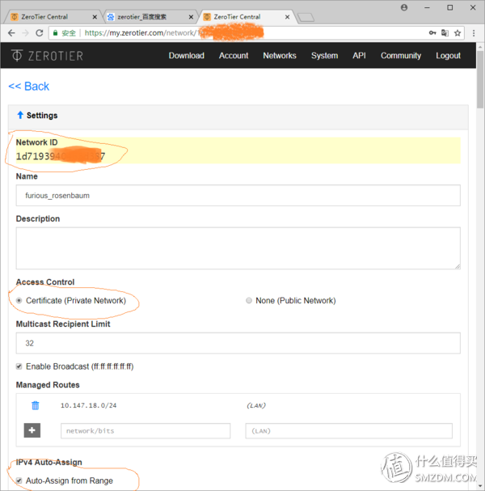Open the API menu item
This screenshot has width=485, height=491.
coord(359,56)
